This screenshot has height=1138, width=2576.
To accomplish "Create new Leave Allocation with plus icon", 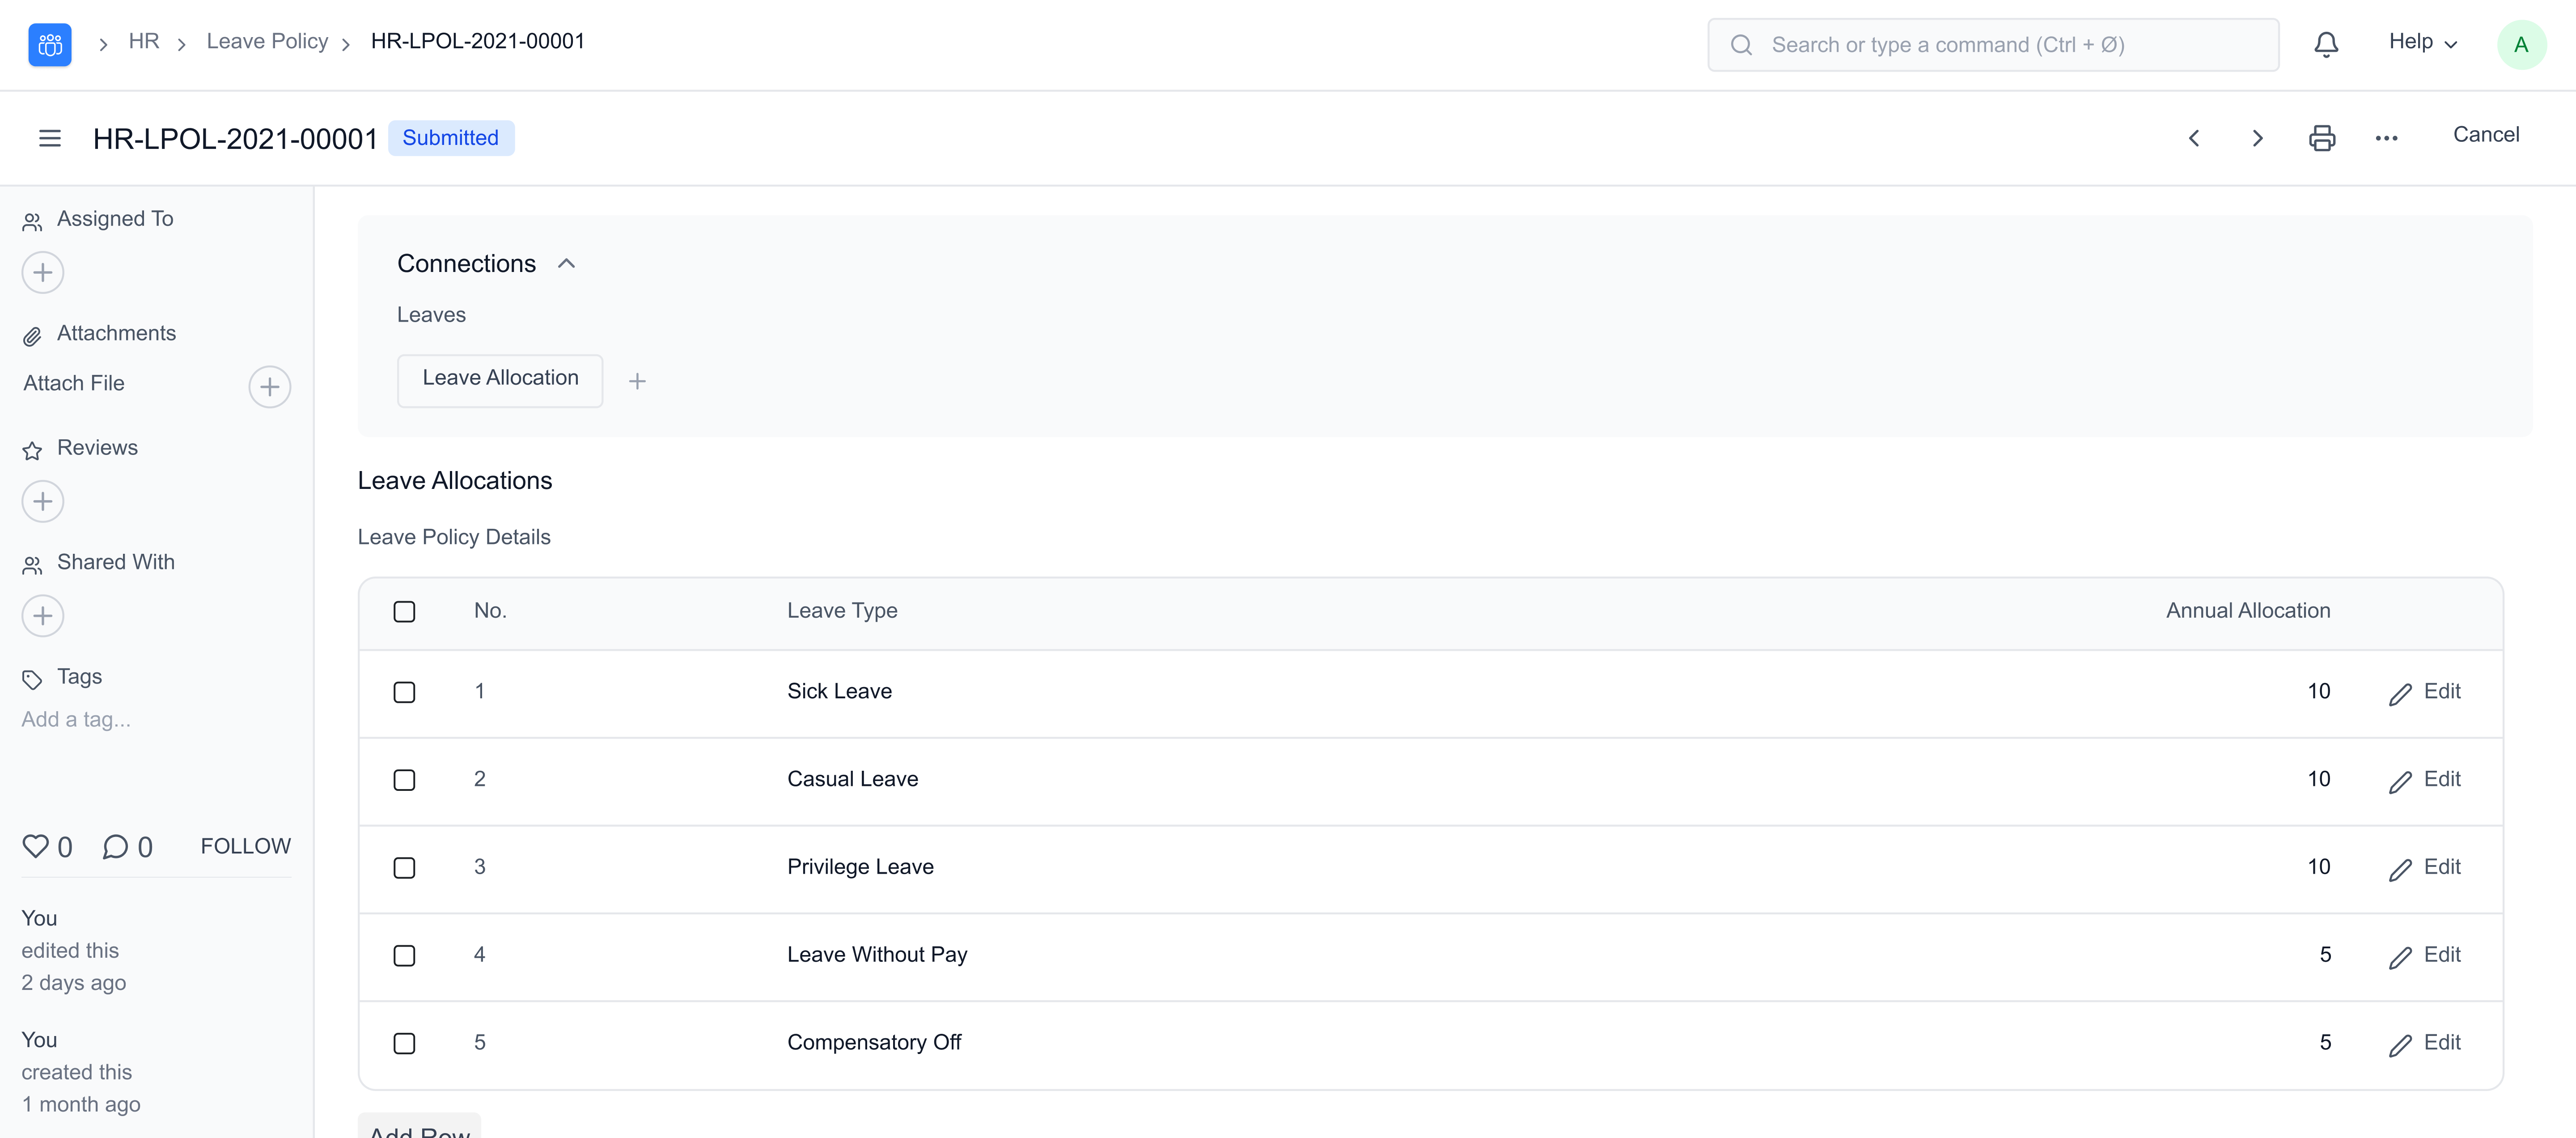I will pos(637,381).
